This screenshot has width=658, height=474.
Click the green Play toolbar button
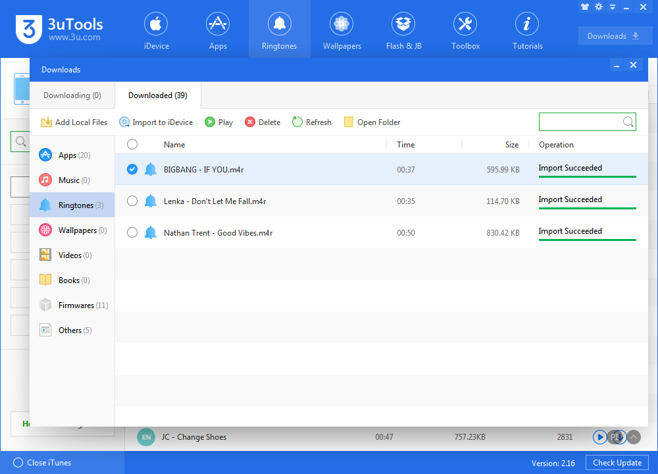218,122
